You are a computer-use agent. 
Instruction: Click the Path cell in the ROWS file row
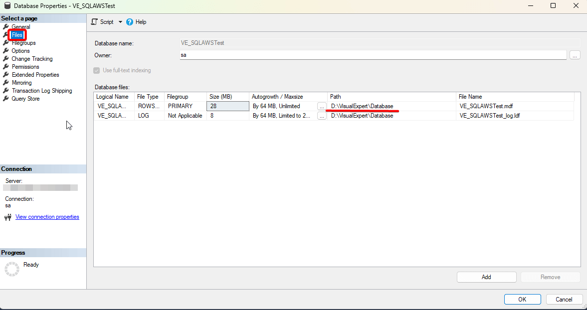click(x=391, y=106)
